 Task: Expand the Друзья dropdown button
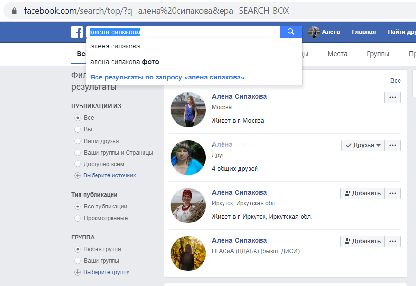[x=363, y=145]
